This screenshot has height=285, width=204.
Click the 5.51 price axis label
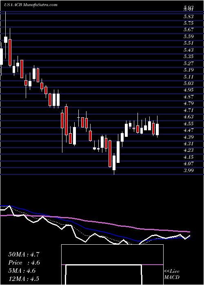pos(188,43)
